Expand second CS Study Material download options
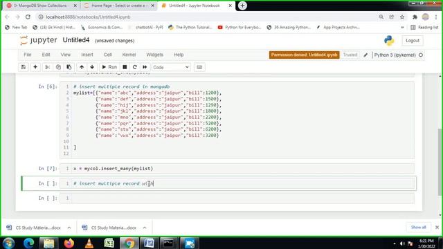The width and height of the screenshot is (443, 249). click(145, 228)
